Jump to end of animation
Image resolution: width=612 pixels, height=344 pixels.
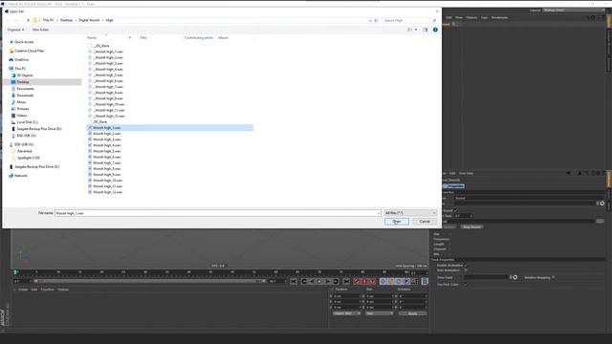(x=346, y=281)
